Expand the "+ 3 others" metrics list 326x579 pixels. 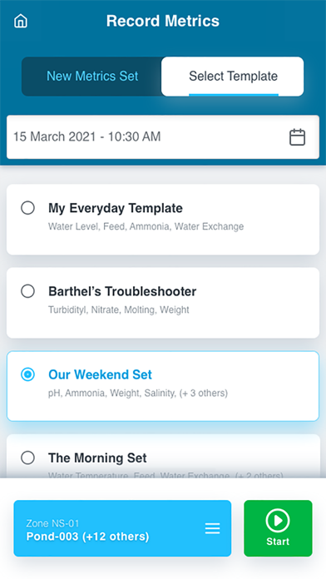[204, 393]
